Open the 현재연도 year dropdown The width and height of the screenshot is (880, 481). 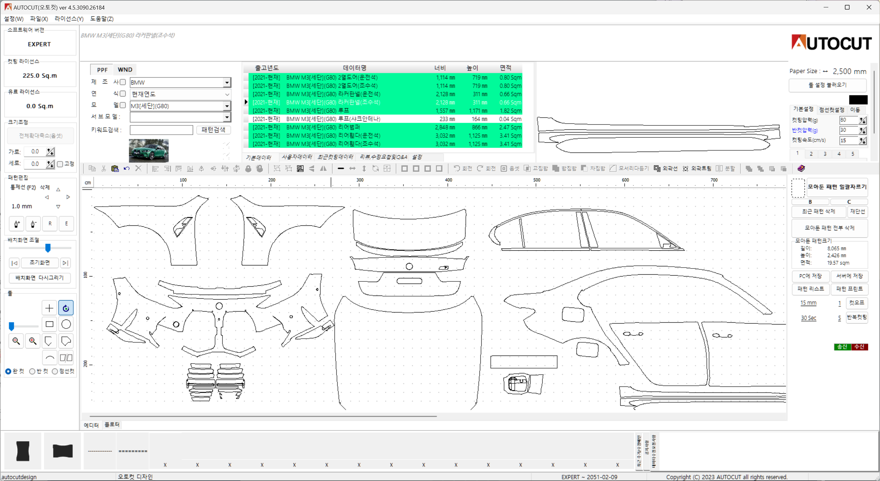coord(227,94)
